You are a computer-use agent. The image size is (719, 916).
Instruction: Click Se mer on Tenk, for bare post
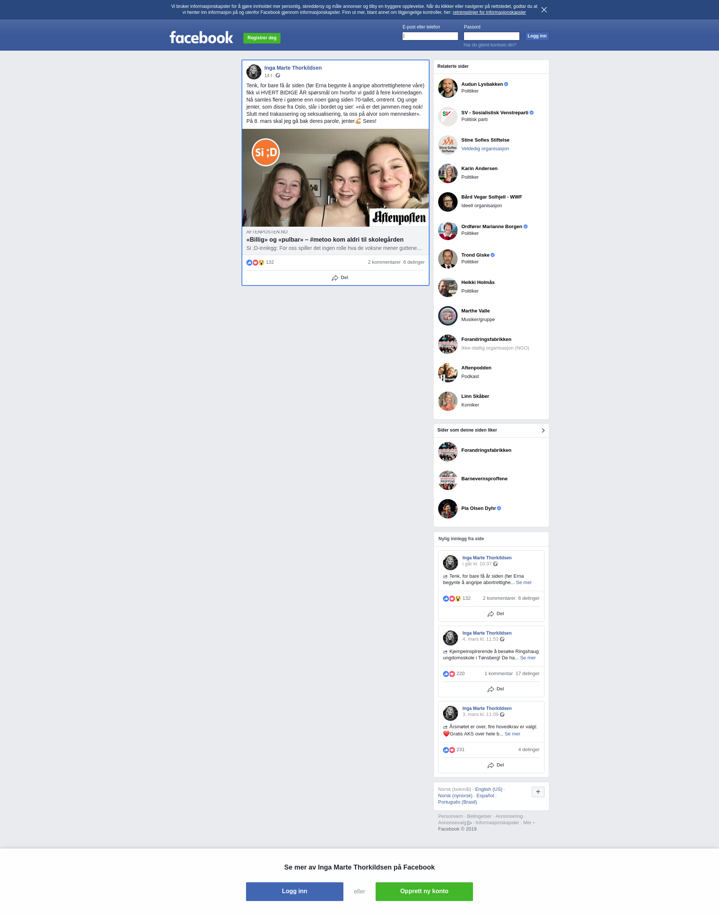524,583
